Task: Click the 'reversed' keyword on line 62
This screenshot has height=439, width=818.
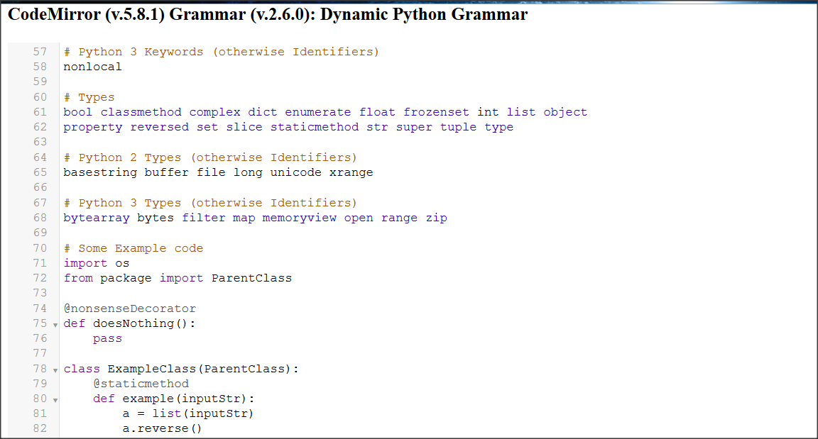Action: coord(160,127)
